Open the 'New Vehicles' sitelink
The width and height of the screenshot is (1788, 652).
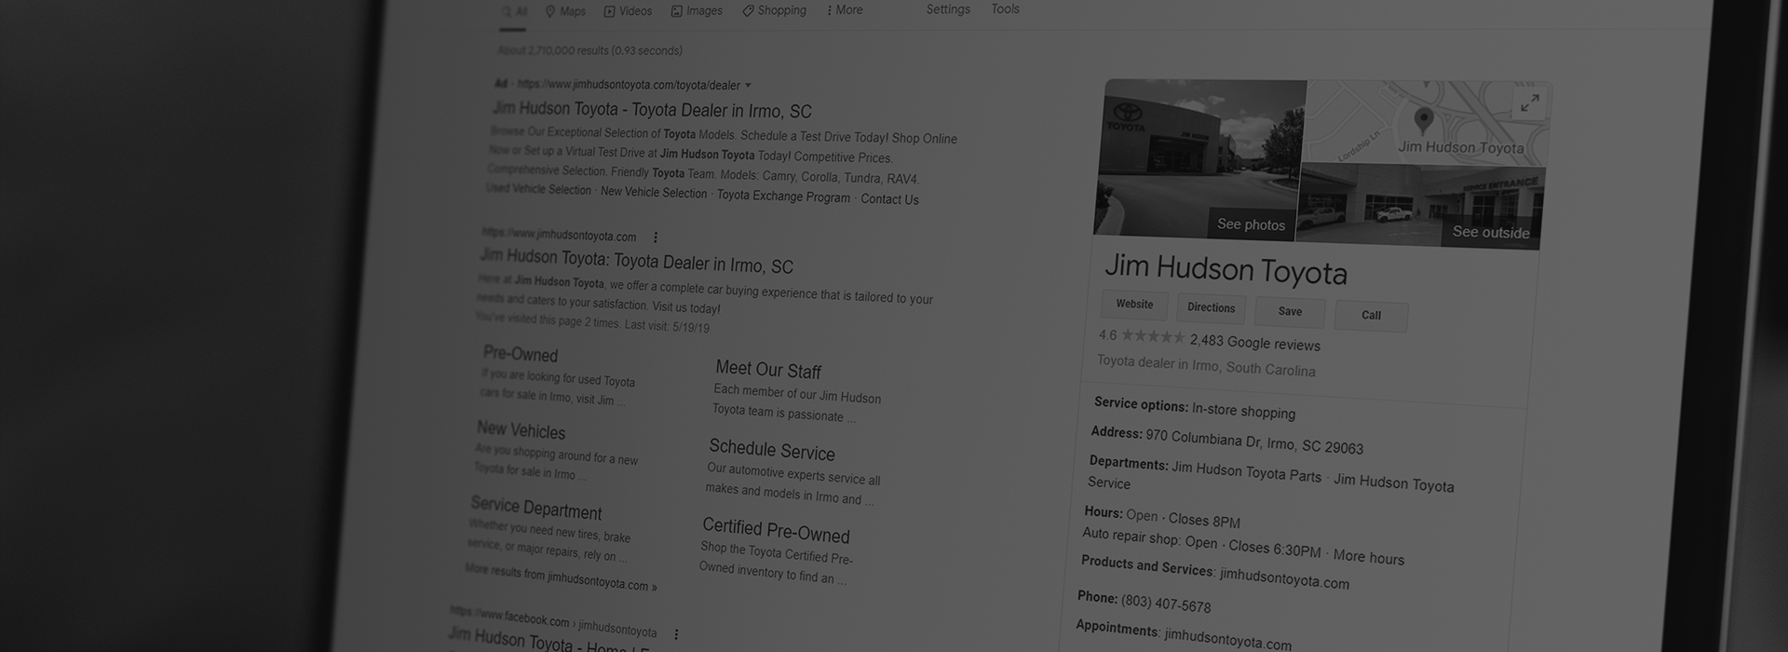click(x=521, y=430)
